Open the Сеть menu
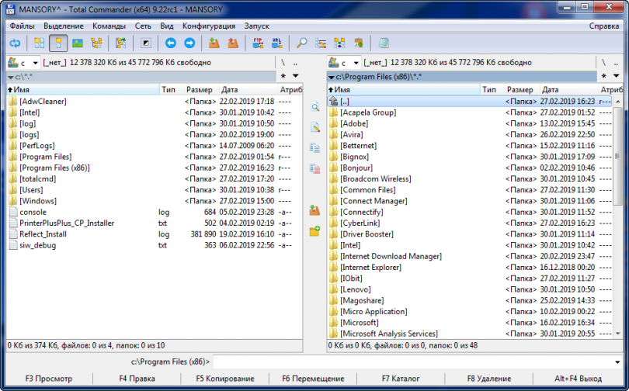 pyautogui.click(x=143, y=26)
